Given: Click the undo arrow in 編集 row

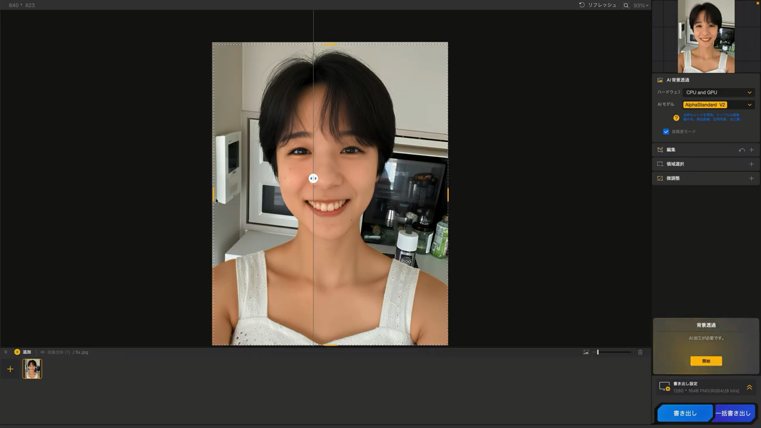Looking at the screenshot, I should point(741,150).
